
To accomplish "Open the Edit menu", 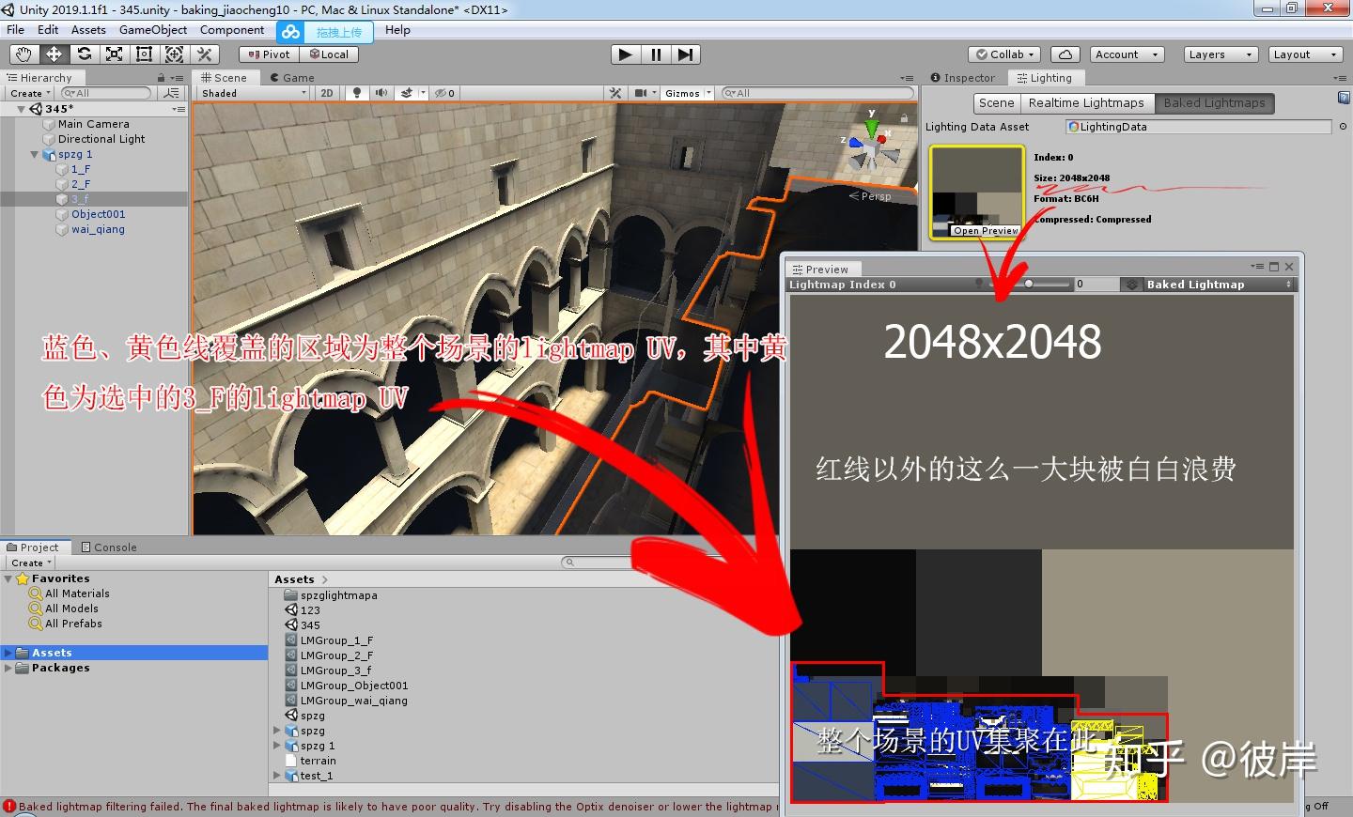I will pos(48,30).
